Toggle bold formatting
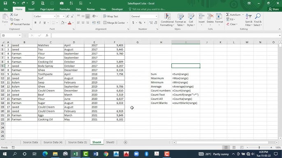Screen dimensions: 282x158 coord(35,23)
